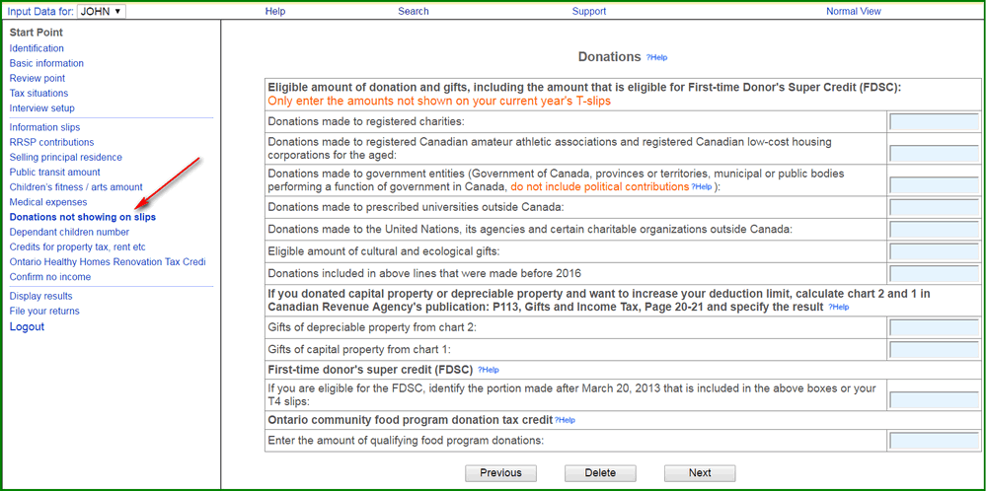This screenshot has width=987, height=491.
Task: Focus the registered charities donations field
Action: [x=934, y=122]
